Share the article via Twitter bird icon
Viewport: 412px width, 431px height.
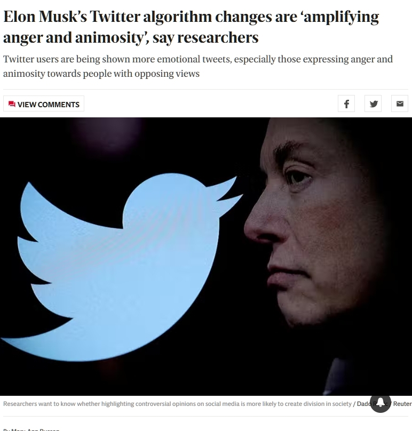[373, 103]
